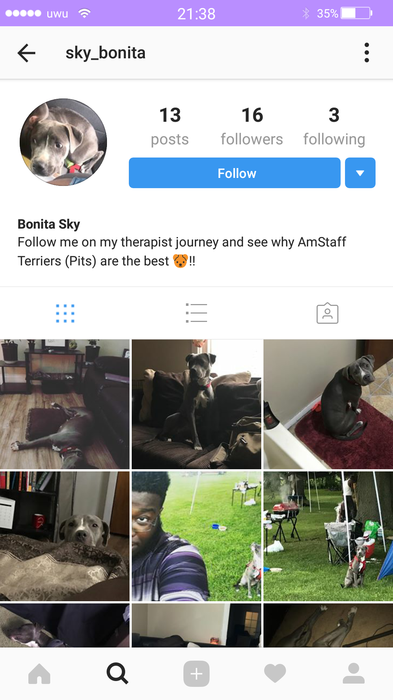This screenshot has width=393, height=700.
Task: Create new post with plus icon
Action: point(196,673)
